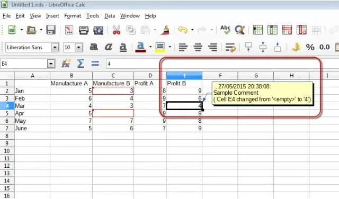The width and height of the screenshot is (339, 199).
Task: Run the Spelling check Abc icon
Action: 225,30
